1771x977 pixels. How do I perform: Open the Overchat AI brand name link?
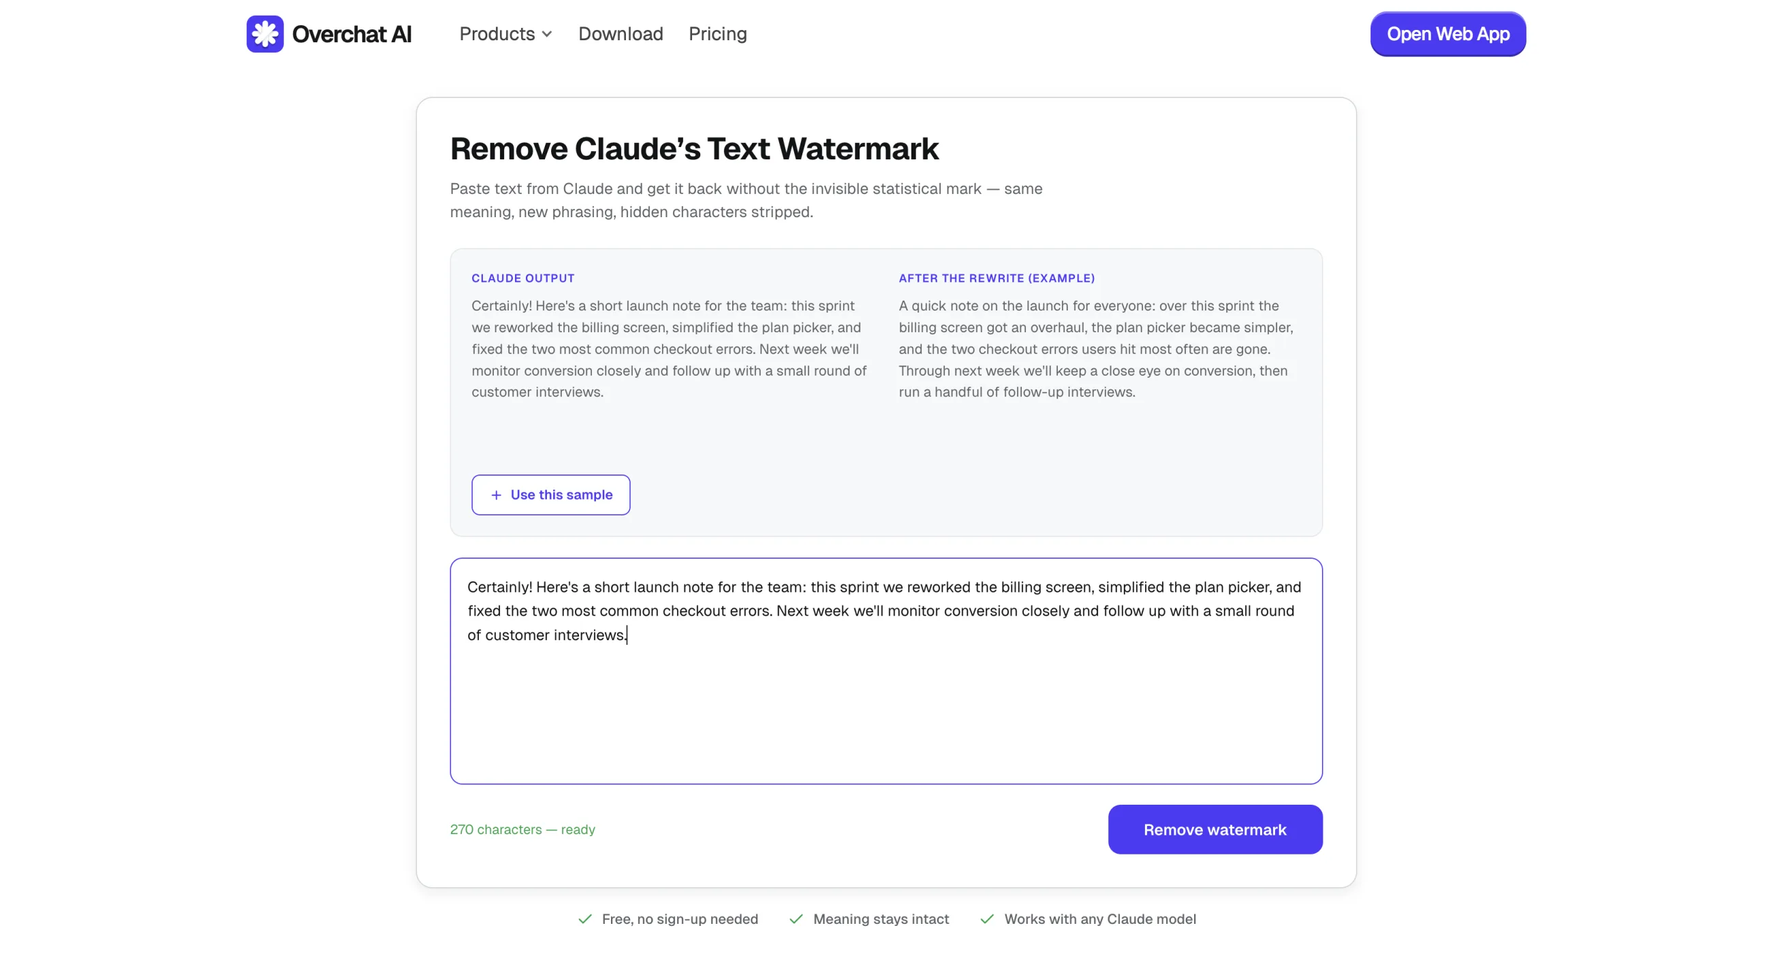[x=351, y=33]
